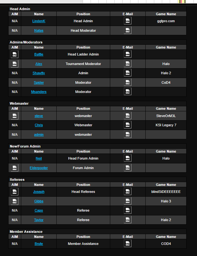The width and height of the screenshot is (197, 256).
Task: Open Elderpooter's profile link
Action: pos(39,168)
